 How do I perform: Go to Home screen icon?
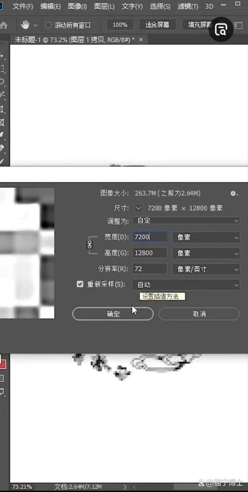coord(4,25)
